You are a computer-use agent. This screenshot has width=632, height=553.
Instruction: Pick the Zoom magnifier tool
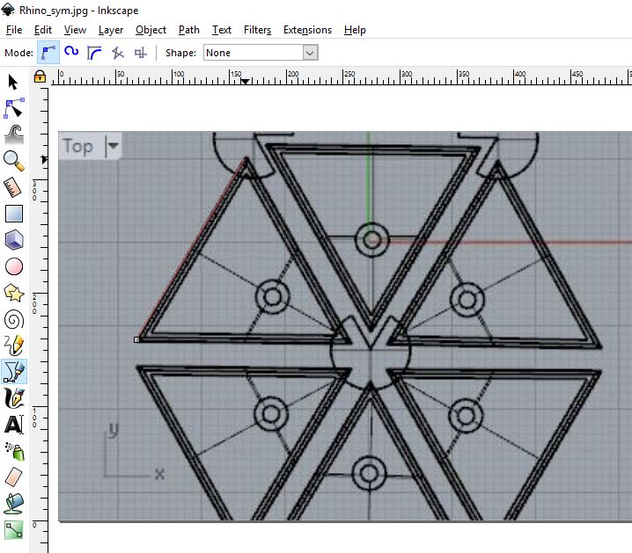click(x=14, y=161)
